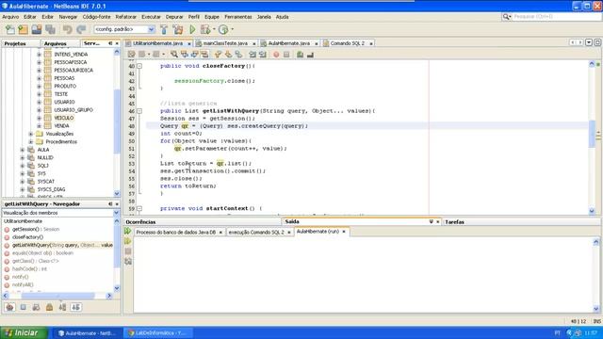
Task: Click the New File toolbar icon
Action: coord(10,29)
